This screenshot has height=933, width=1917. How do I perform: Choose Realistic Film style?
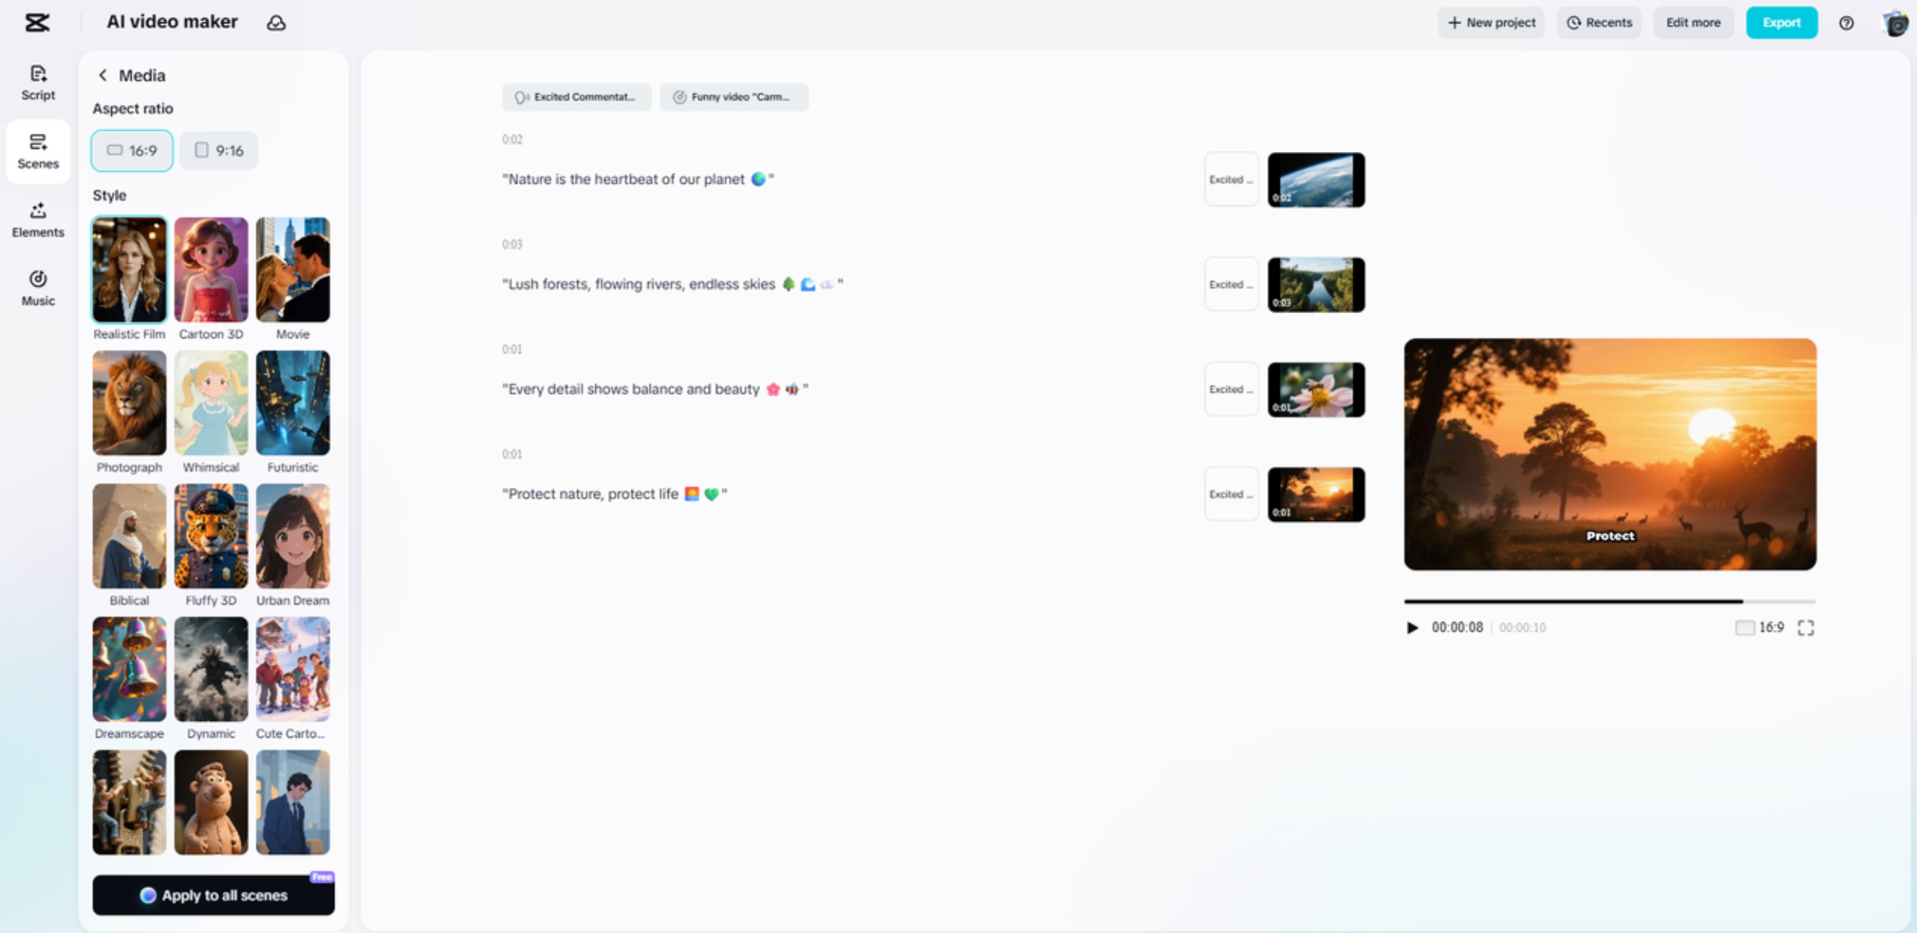129,279
